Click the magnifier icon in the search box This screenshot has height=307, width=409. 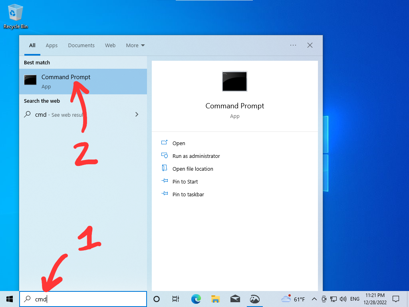[x=28, y=299]
